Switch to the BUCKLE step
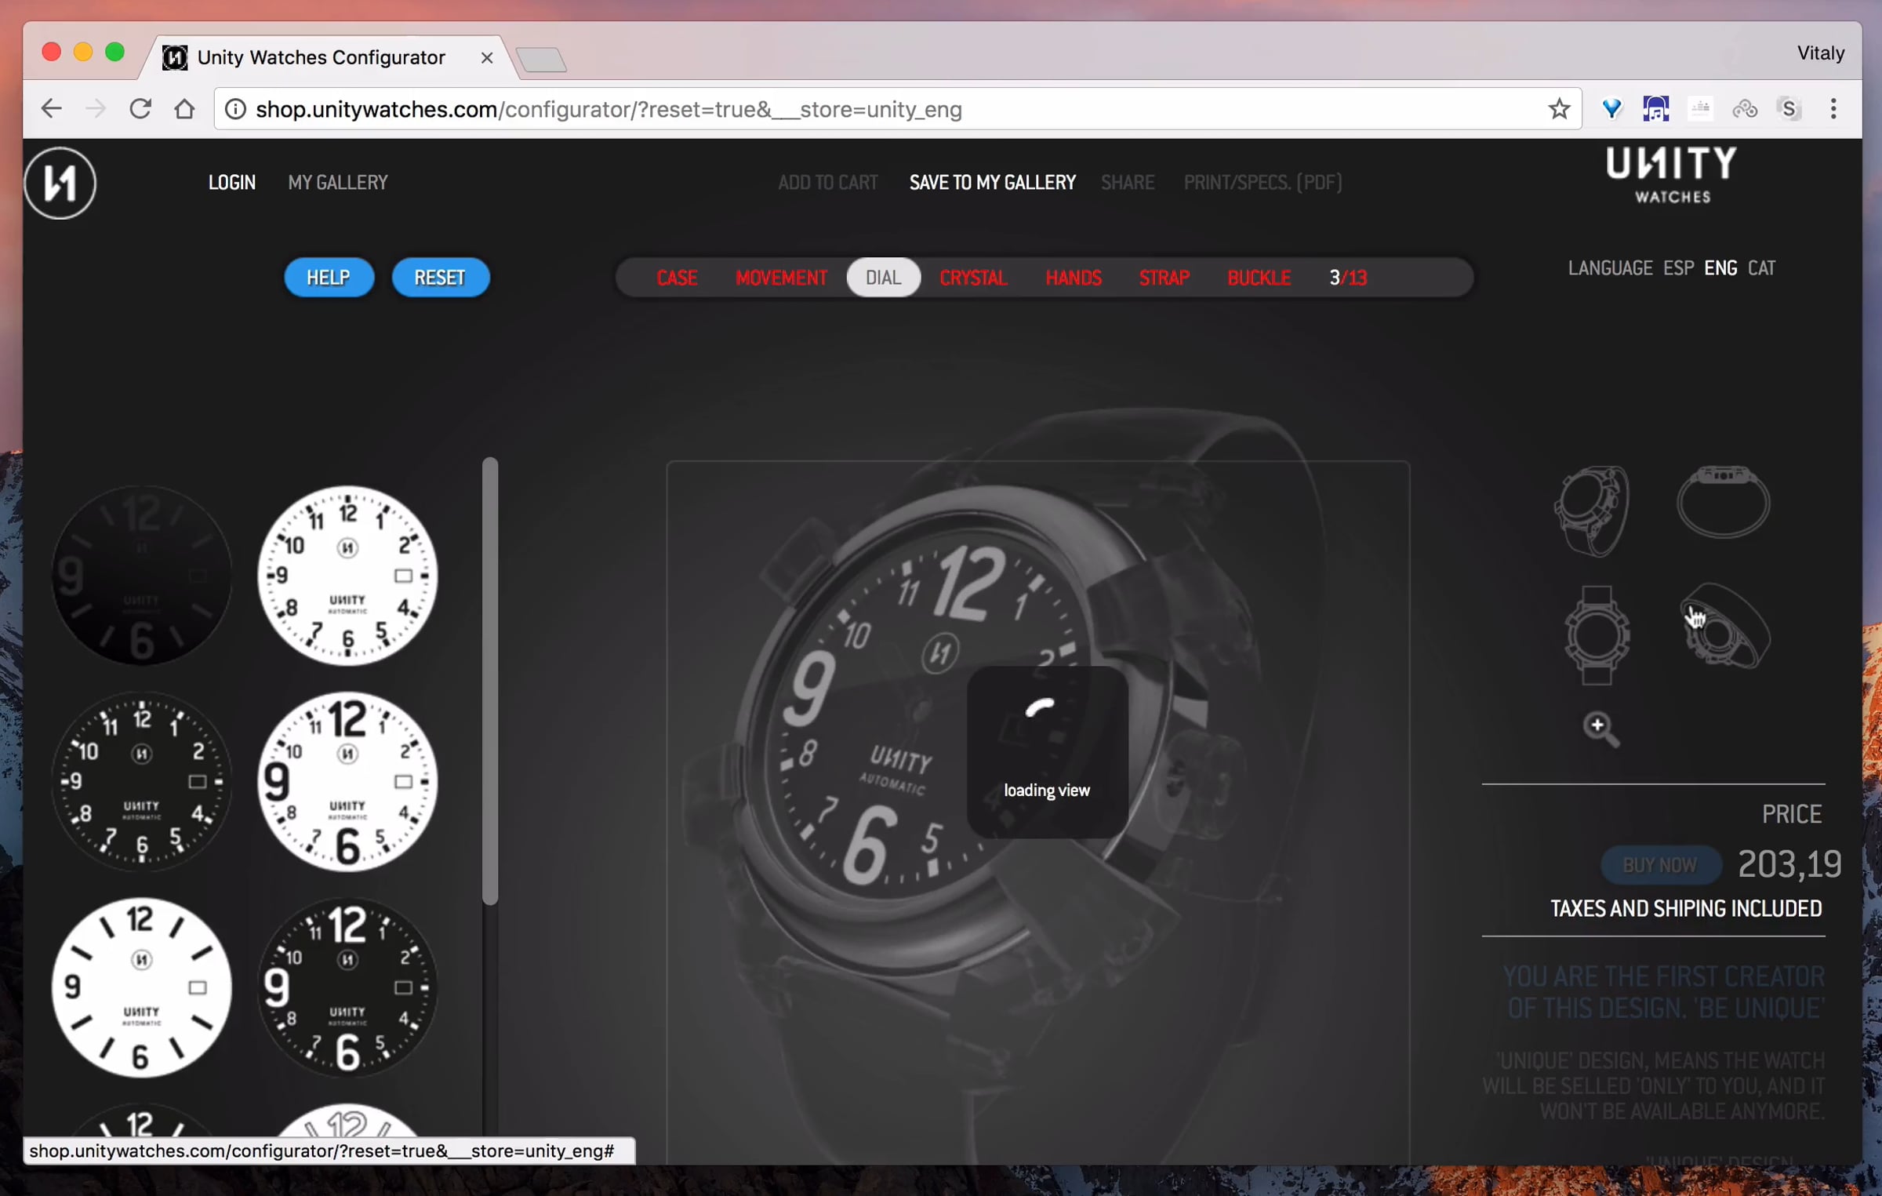Image resolution: width=1882 pixels, height=1196 pixels. click(1259, 278)
